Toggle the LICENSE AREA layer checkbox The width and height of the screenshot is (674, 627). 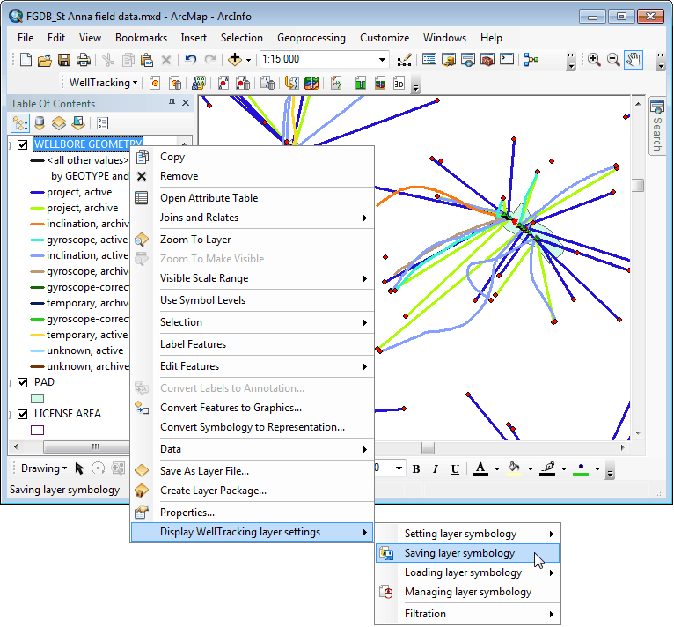(22, 414)
